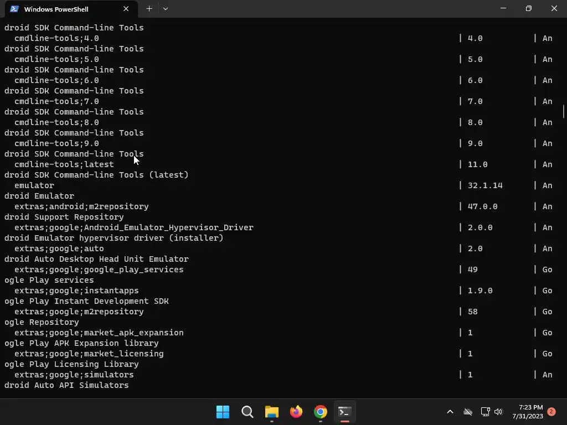
Task: Click 'droid SDK Command-line Tools (latest)' text
Action: coord(96,174)
